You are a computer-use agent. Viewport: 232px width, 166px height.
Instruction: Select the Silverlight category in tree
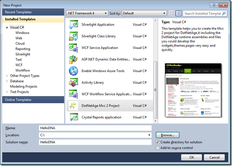(x=23, y=54)
